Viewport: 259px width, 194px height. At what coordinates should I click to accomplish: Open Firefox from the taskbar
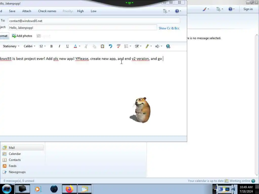(x=70, y=189)
